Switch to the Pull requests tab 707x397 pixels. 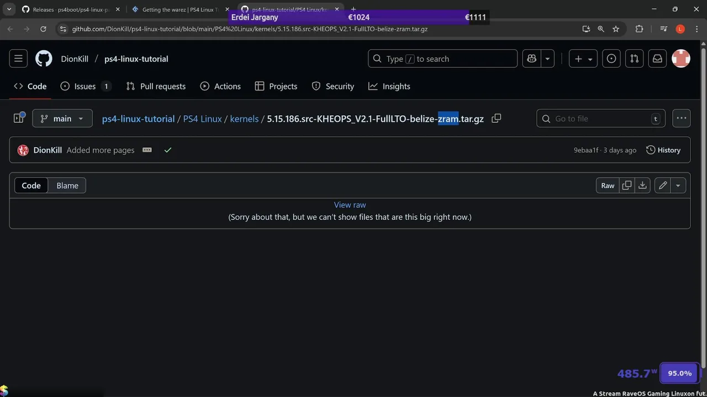(x=156, y=86)
